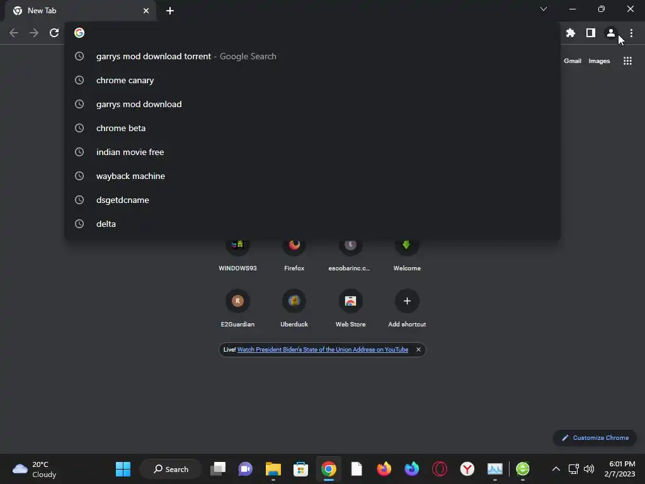Open the E2Guardian shortcut
Viewport: 645px width, 484px height.
click(x=237, y=308)
